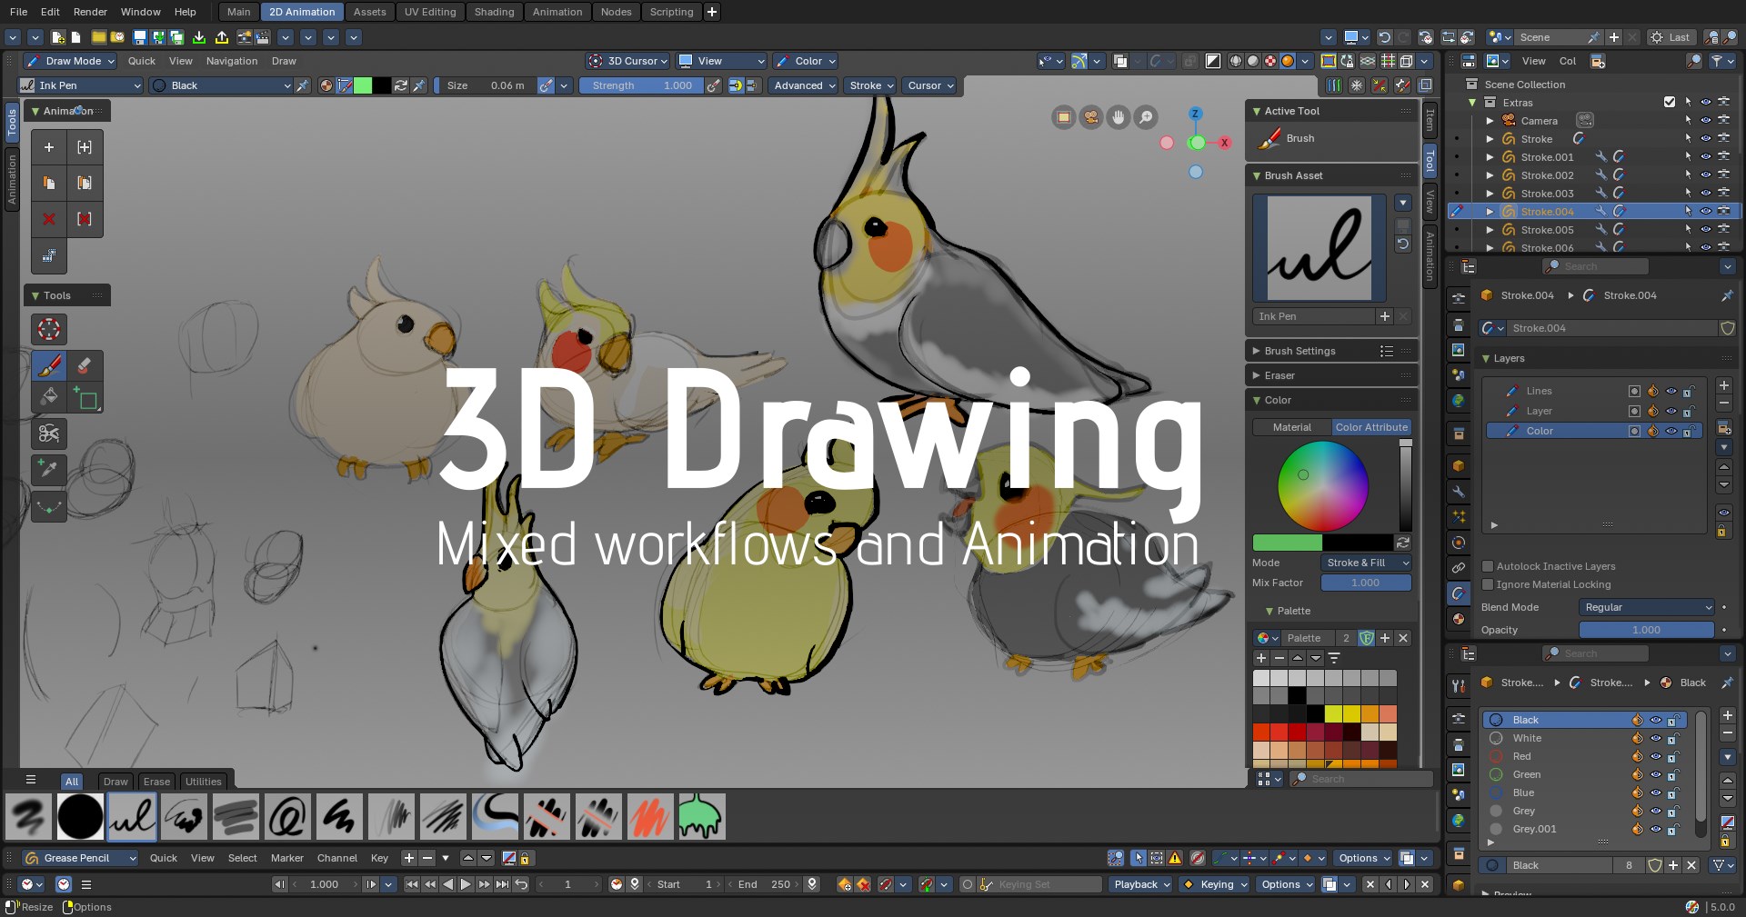Open the Blend Mode Regular dropdown
Screen dimensions: 1746x917
1647,607
